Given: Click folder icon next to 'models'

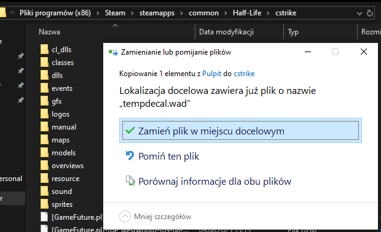Looking at the screenshot, I should (x=44, y=152).
